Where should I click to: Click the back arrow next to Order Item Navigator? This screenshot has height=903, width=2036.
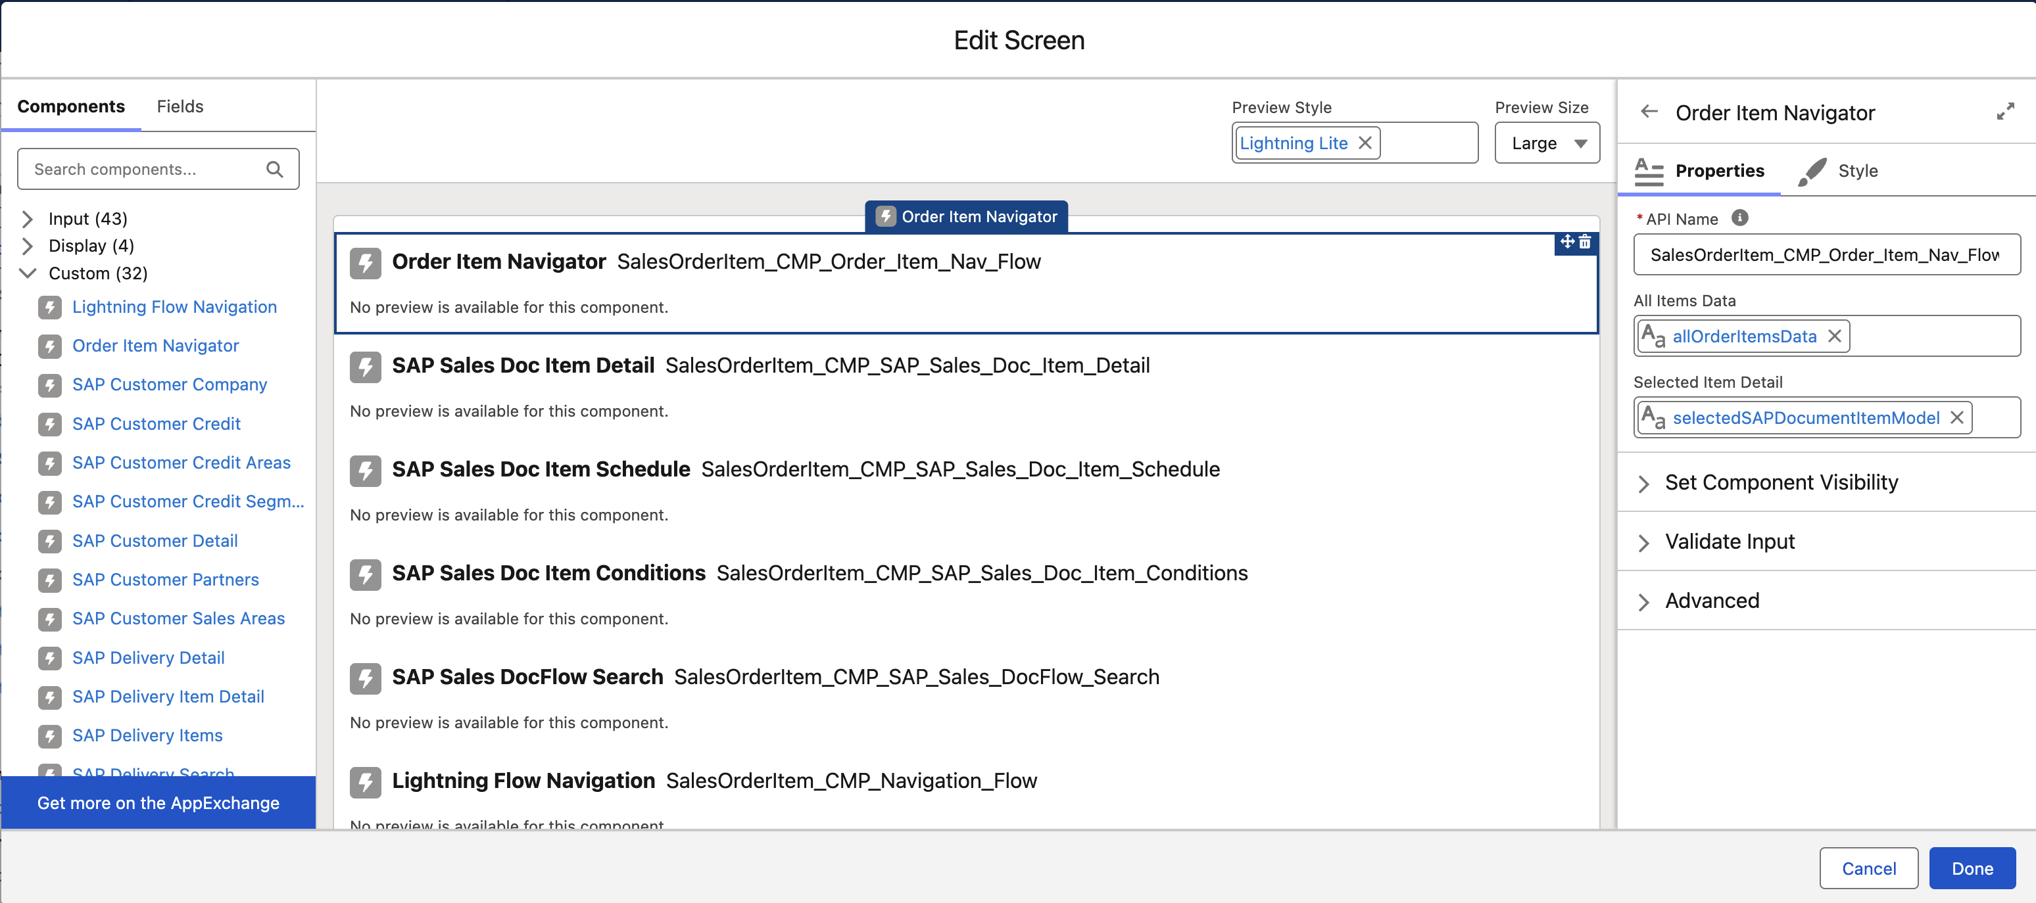coord(1649,112)
